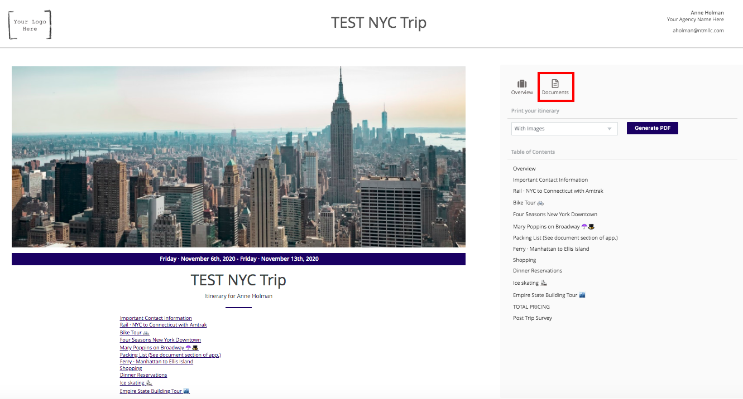Viewport: 743px width, 399px height.
Task: Open Mary Poppins on Broadway in sidebar
Action: pos(554,227)
